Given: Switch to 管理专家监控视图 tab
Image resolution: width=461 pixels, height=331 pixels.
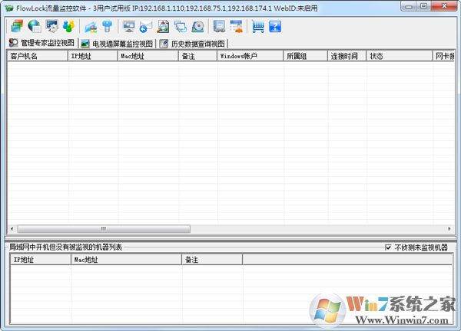Looking at the screenshot, I should point(41,43).
